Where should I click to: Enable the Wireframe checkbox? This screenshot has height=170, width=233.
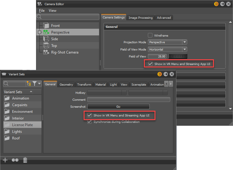(150, 35)
